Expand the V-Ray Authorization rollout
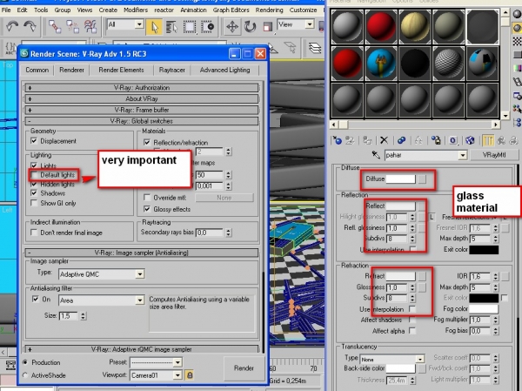Image resolution: width=522 pixels, height=391 pixels. [x=142, y=88]
